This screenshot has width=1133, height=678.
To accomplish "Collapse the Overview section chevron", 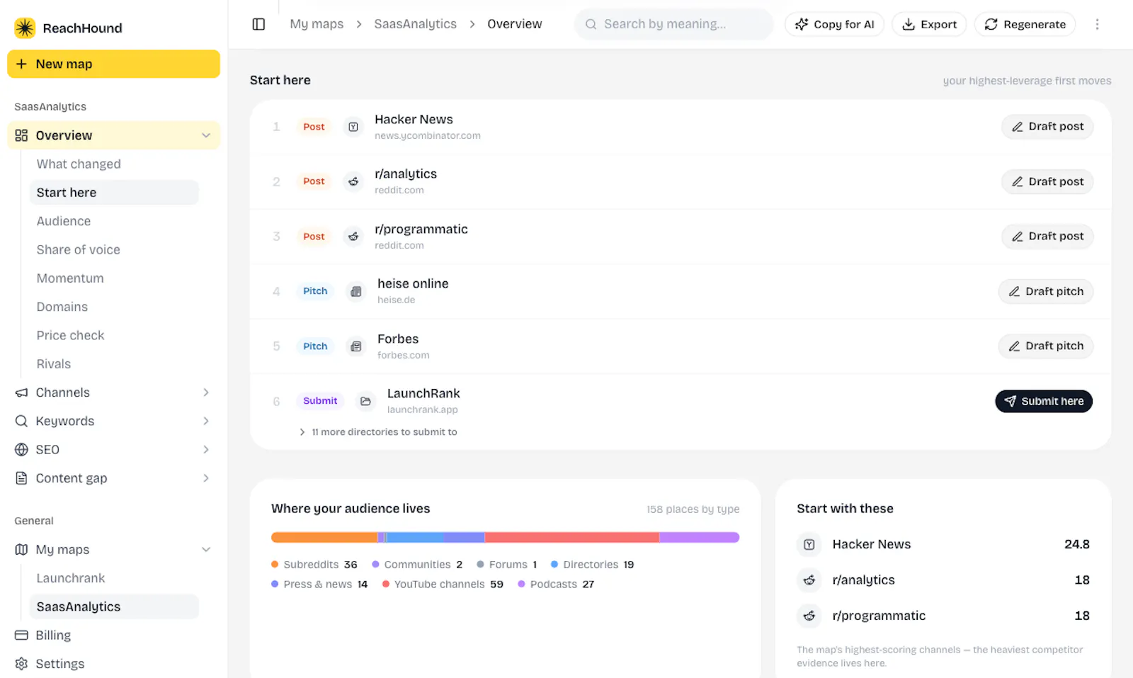I will [x=206, y=135].
